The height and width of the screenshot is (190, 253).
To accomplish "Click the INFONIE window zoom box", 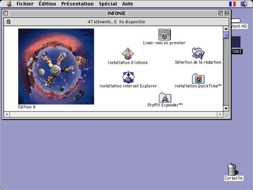I will click(221, 13).
